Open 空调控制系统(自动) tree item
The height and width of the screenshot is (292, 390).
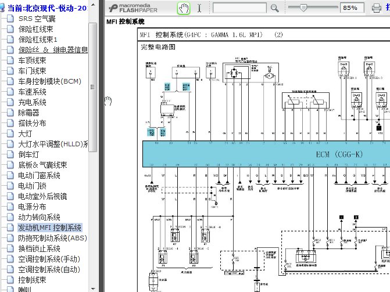pyautogui.click(x=49, y=269)
